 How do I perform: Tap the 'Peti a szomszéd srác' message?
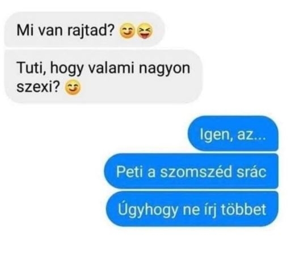pyautogui.click(x=191, y=171)
